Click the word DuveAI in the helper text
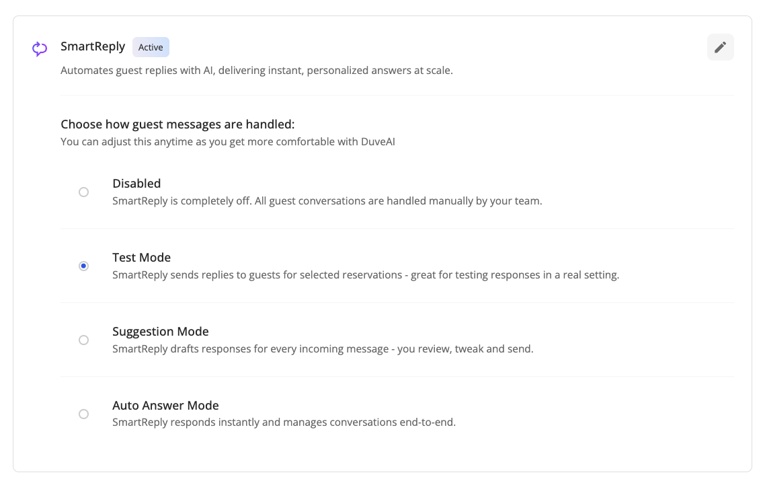Screen dimensions: 763x483 point(374,142)
